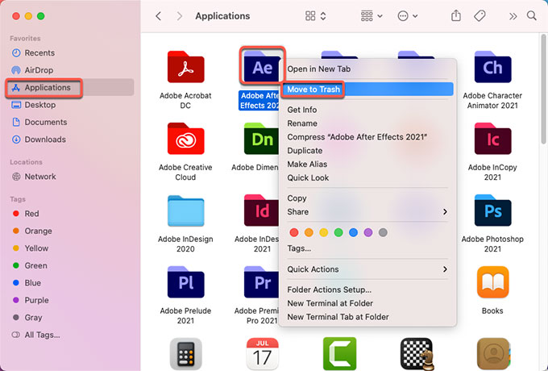Go back with the left chevron
The image size is (548, 371).
point(158,16)
